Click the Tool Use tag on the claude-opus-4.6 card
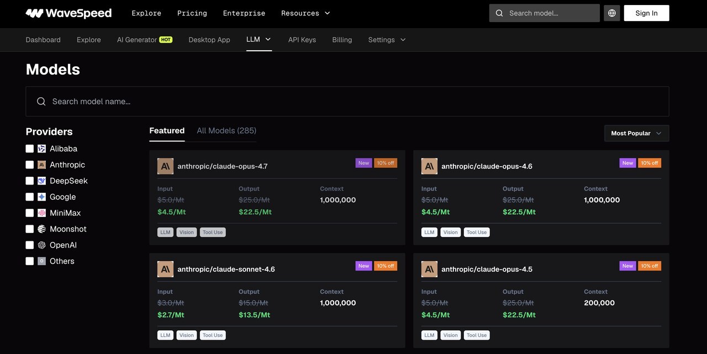This screenshot has height=354, width=707. [477, 233]
